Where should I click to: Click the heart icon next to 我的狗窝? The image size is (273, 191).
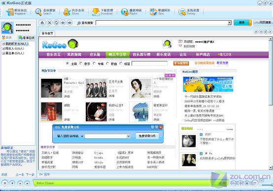(x=180, y=46)
